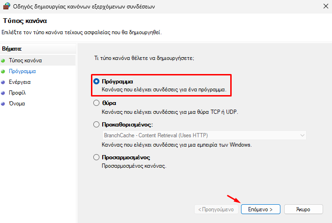This screenshot has width=332, height=223.
Task: Click the text 'Κανόνας που ελέγχει συνδέσεις για ένα πρόγραμμα.'
Action: point(164,89)
